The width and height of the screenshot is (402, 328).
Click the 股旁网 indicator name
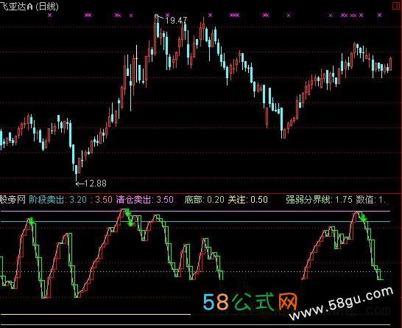pos(13,200)
